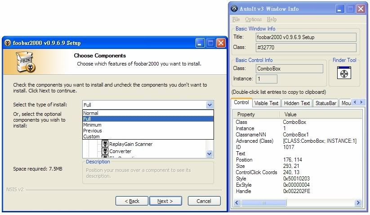Switch to the Visible Text tab

click(266, 103)
